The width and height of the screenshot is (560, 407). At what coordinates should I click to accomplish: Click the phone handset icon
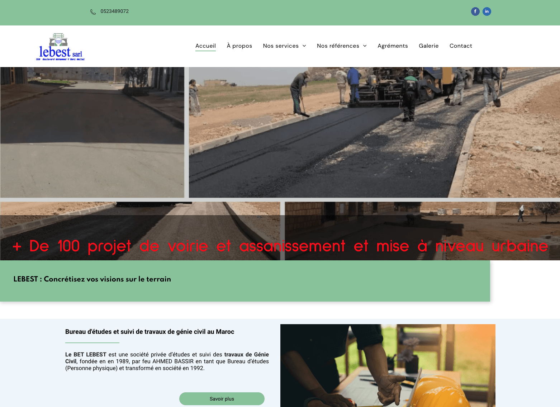93,12
